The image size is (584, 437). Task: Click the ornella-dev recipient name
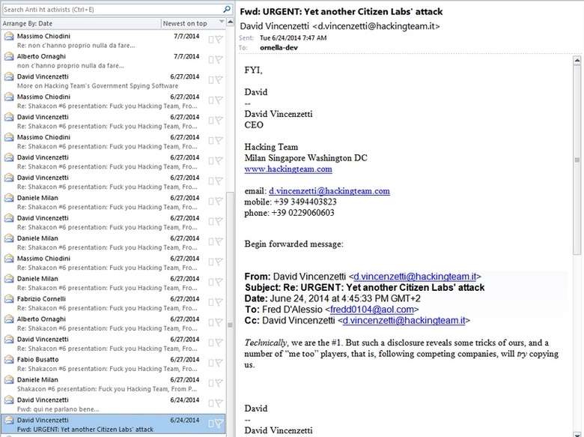tap(279, 48)
